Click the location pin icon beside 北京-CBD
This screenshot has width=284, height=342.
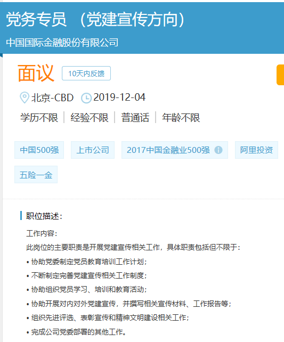pyautogui.click(x=25, y=97)
